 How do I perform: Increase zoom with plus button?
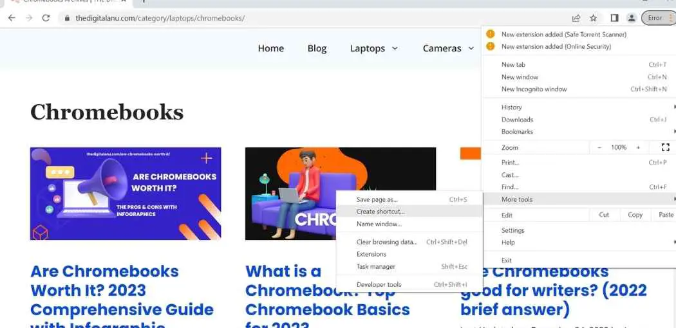638,147
